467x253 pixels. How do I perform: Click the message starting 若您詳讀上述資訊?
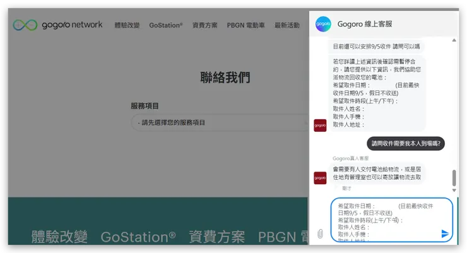coord(377,93)
